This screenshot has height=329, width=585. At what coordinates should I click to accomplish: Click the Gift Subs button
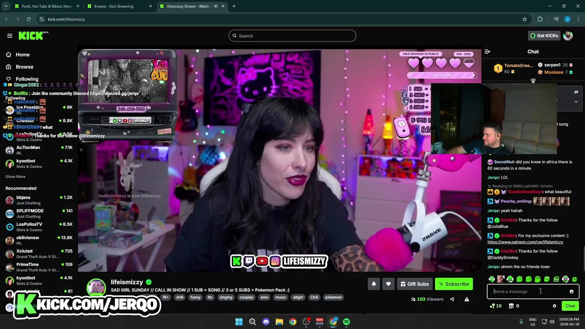(x=415, y=284)
